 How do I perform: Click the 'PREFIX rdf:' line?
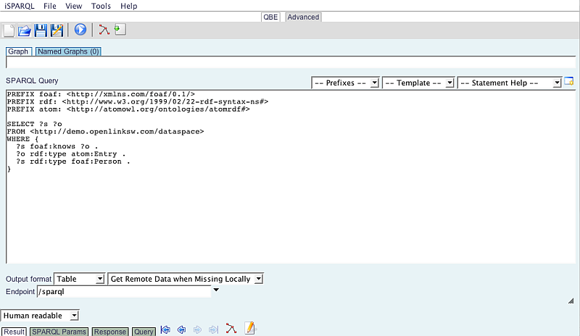pyautogui.click(x=138, y=101)
